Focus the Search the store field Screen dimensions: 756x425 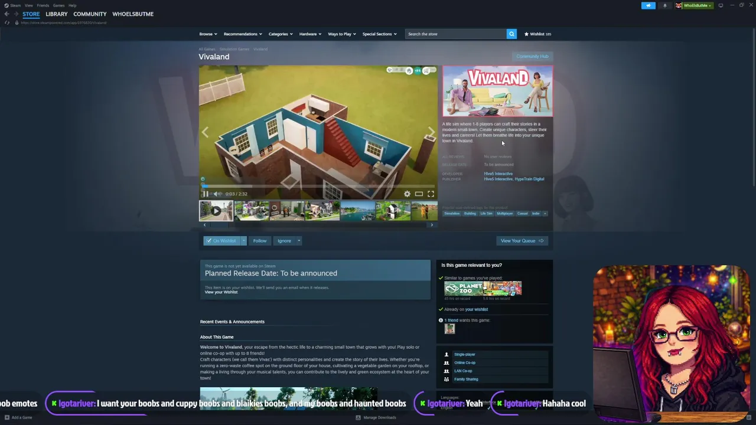[x=455, y=34]
